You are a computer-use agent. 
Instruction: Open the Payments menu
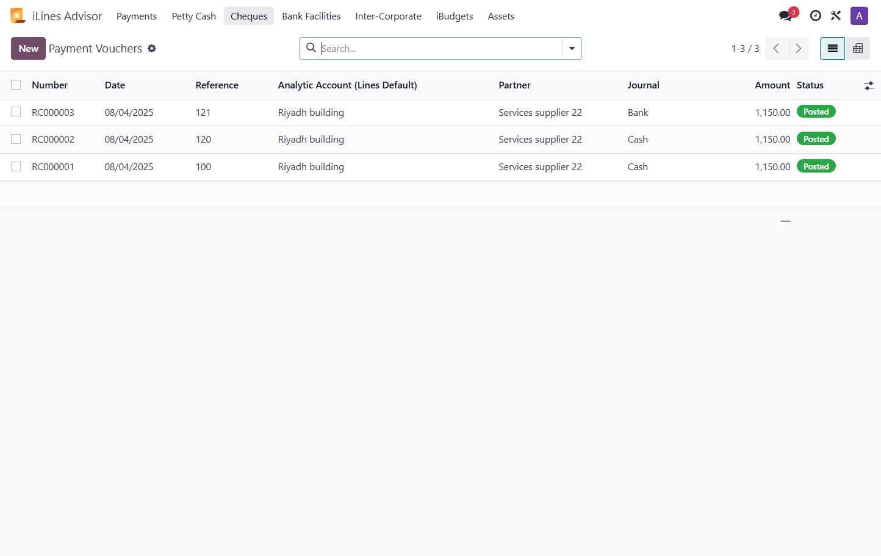[x=137, y=16]
